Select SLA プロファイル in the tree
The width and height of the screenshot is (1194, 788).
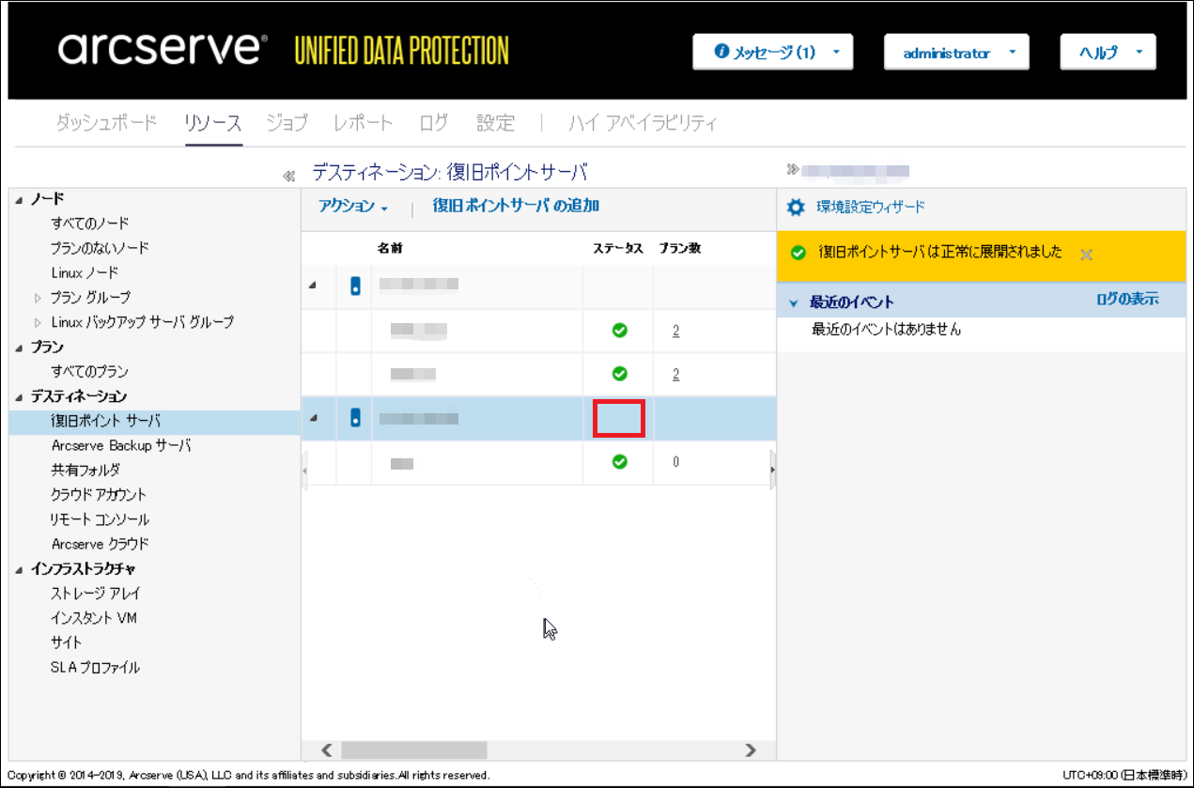(96, 668)
